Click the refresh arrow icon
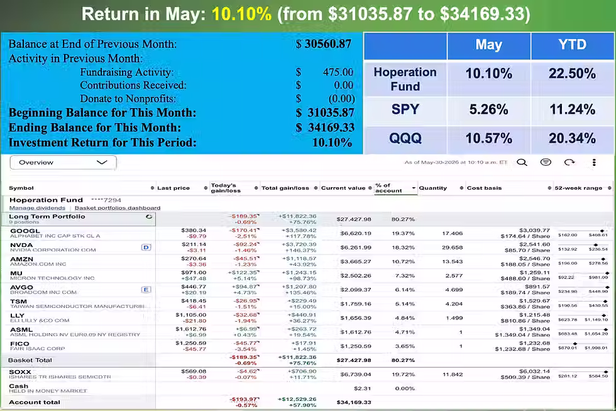Image resolution: width=616 pixels, height=411 pixels. [x=569, y=162]
